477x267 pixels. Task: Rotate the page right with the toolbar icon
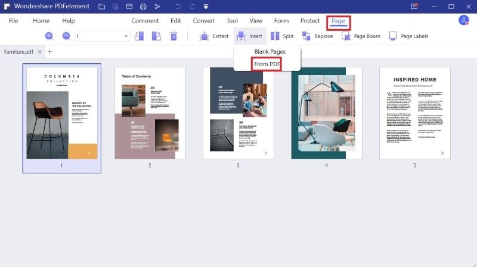[x=156, y=36]
